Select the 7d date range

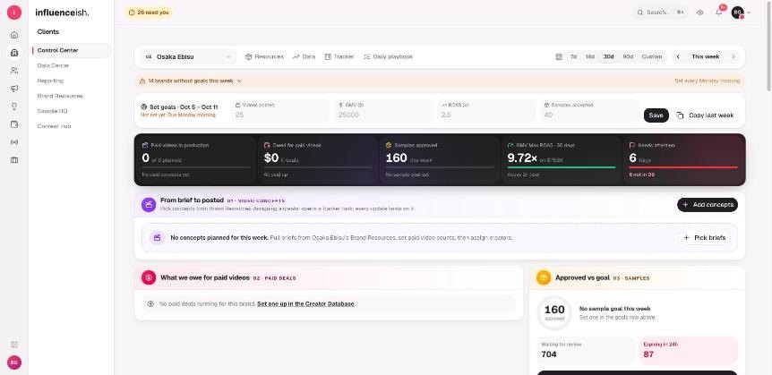coord(573,56)
